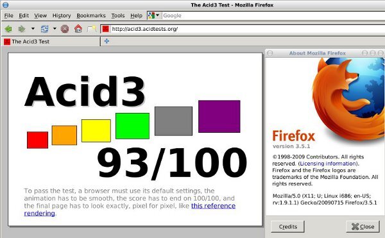Click the 'version 3.5.1' text
Image resolution: width=385 pixels, height=238 pixels.
(x=291, y=146)
